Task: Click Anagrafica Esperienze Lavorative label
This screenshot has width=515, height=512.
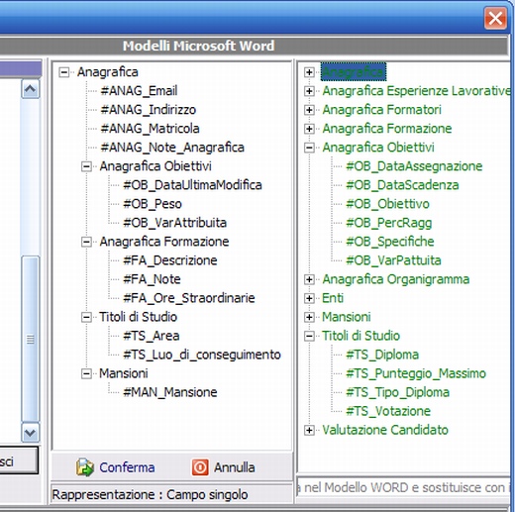Action: click(x=417, y=91)
